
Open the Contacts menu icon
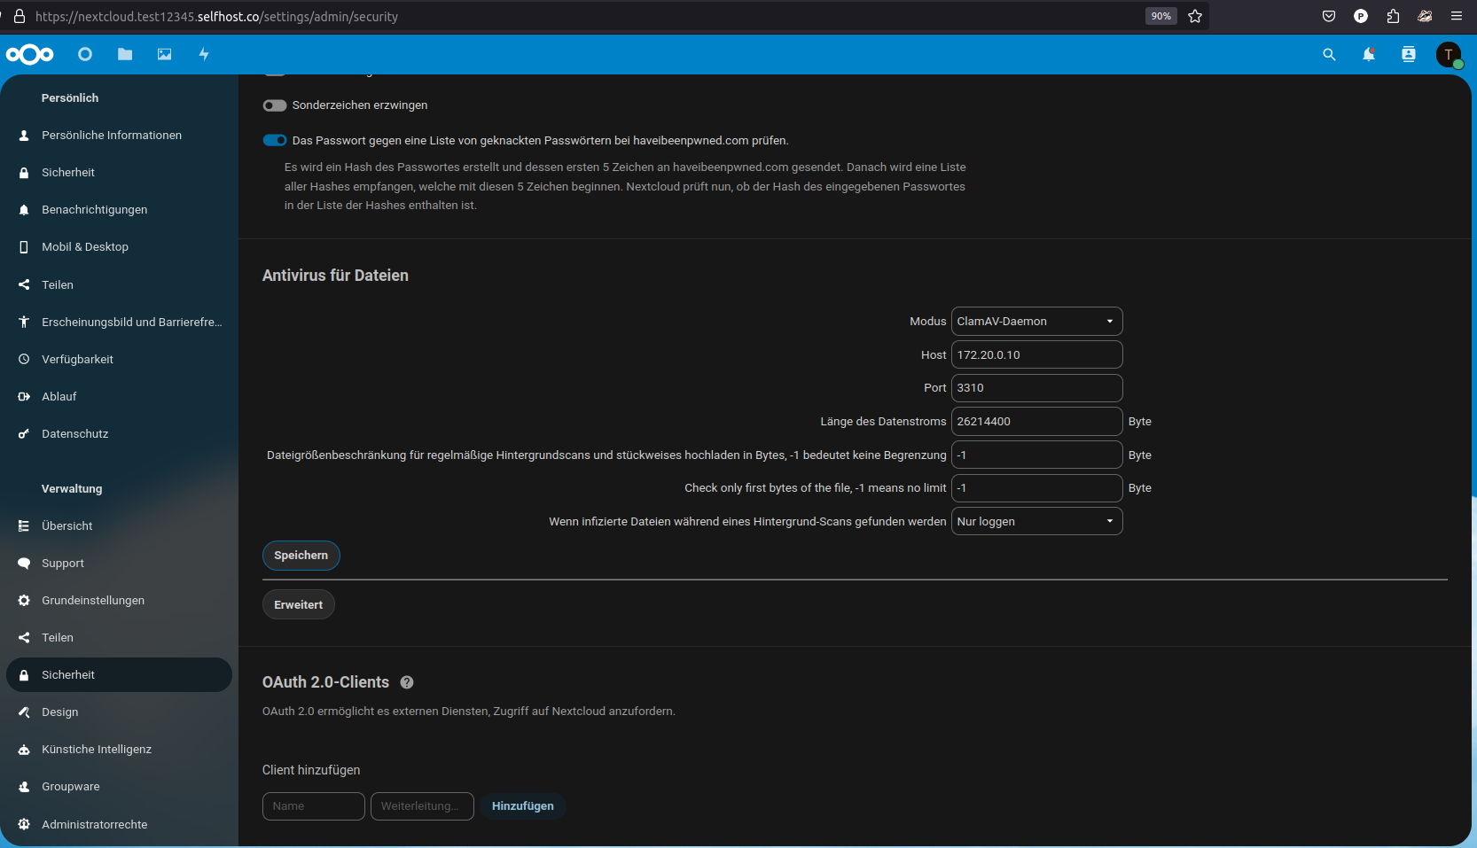pyautogui.click(x=1409, y=54)
